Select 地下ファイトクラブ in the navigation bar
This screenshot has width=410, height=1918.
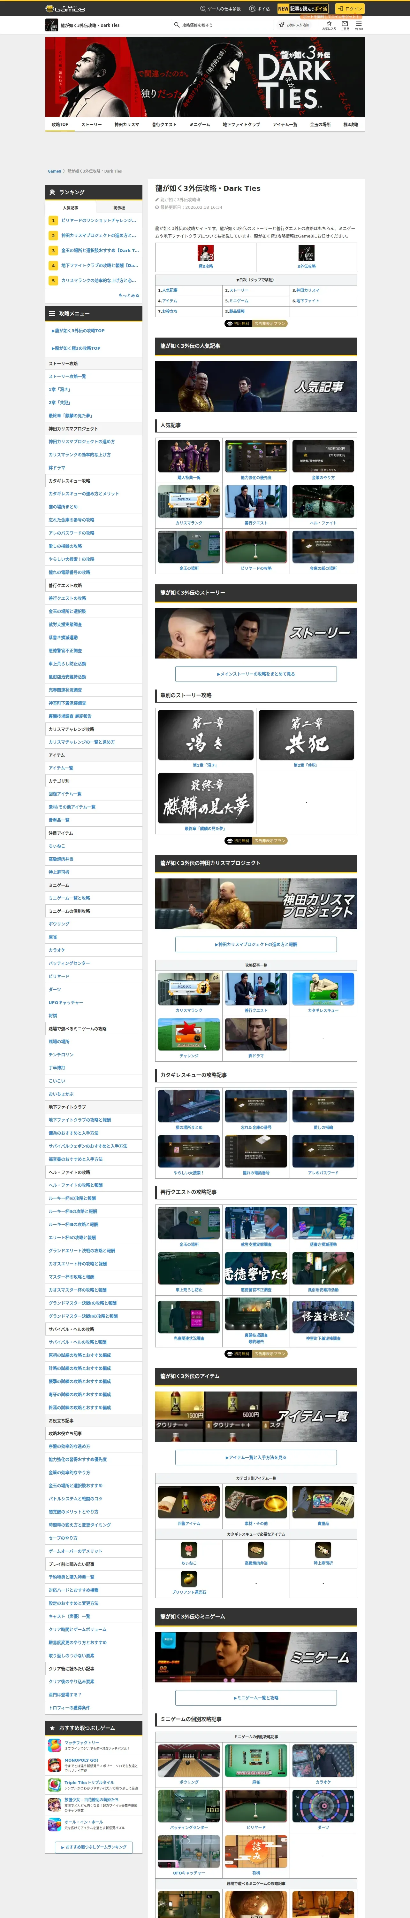(241, 124)
